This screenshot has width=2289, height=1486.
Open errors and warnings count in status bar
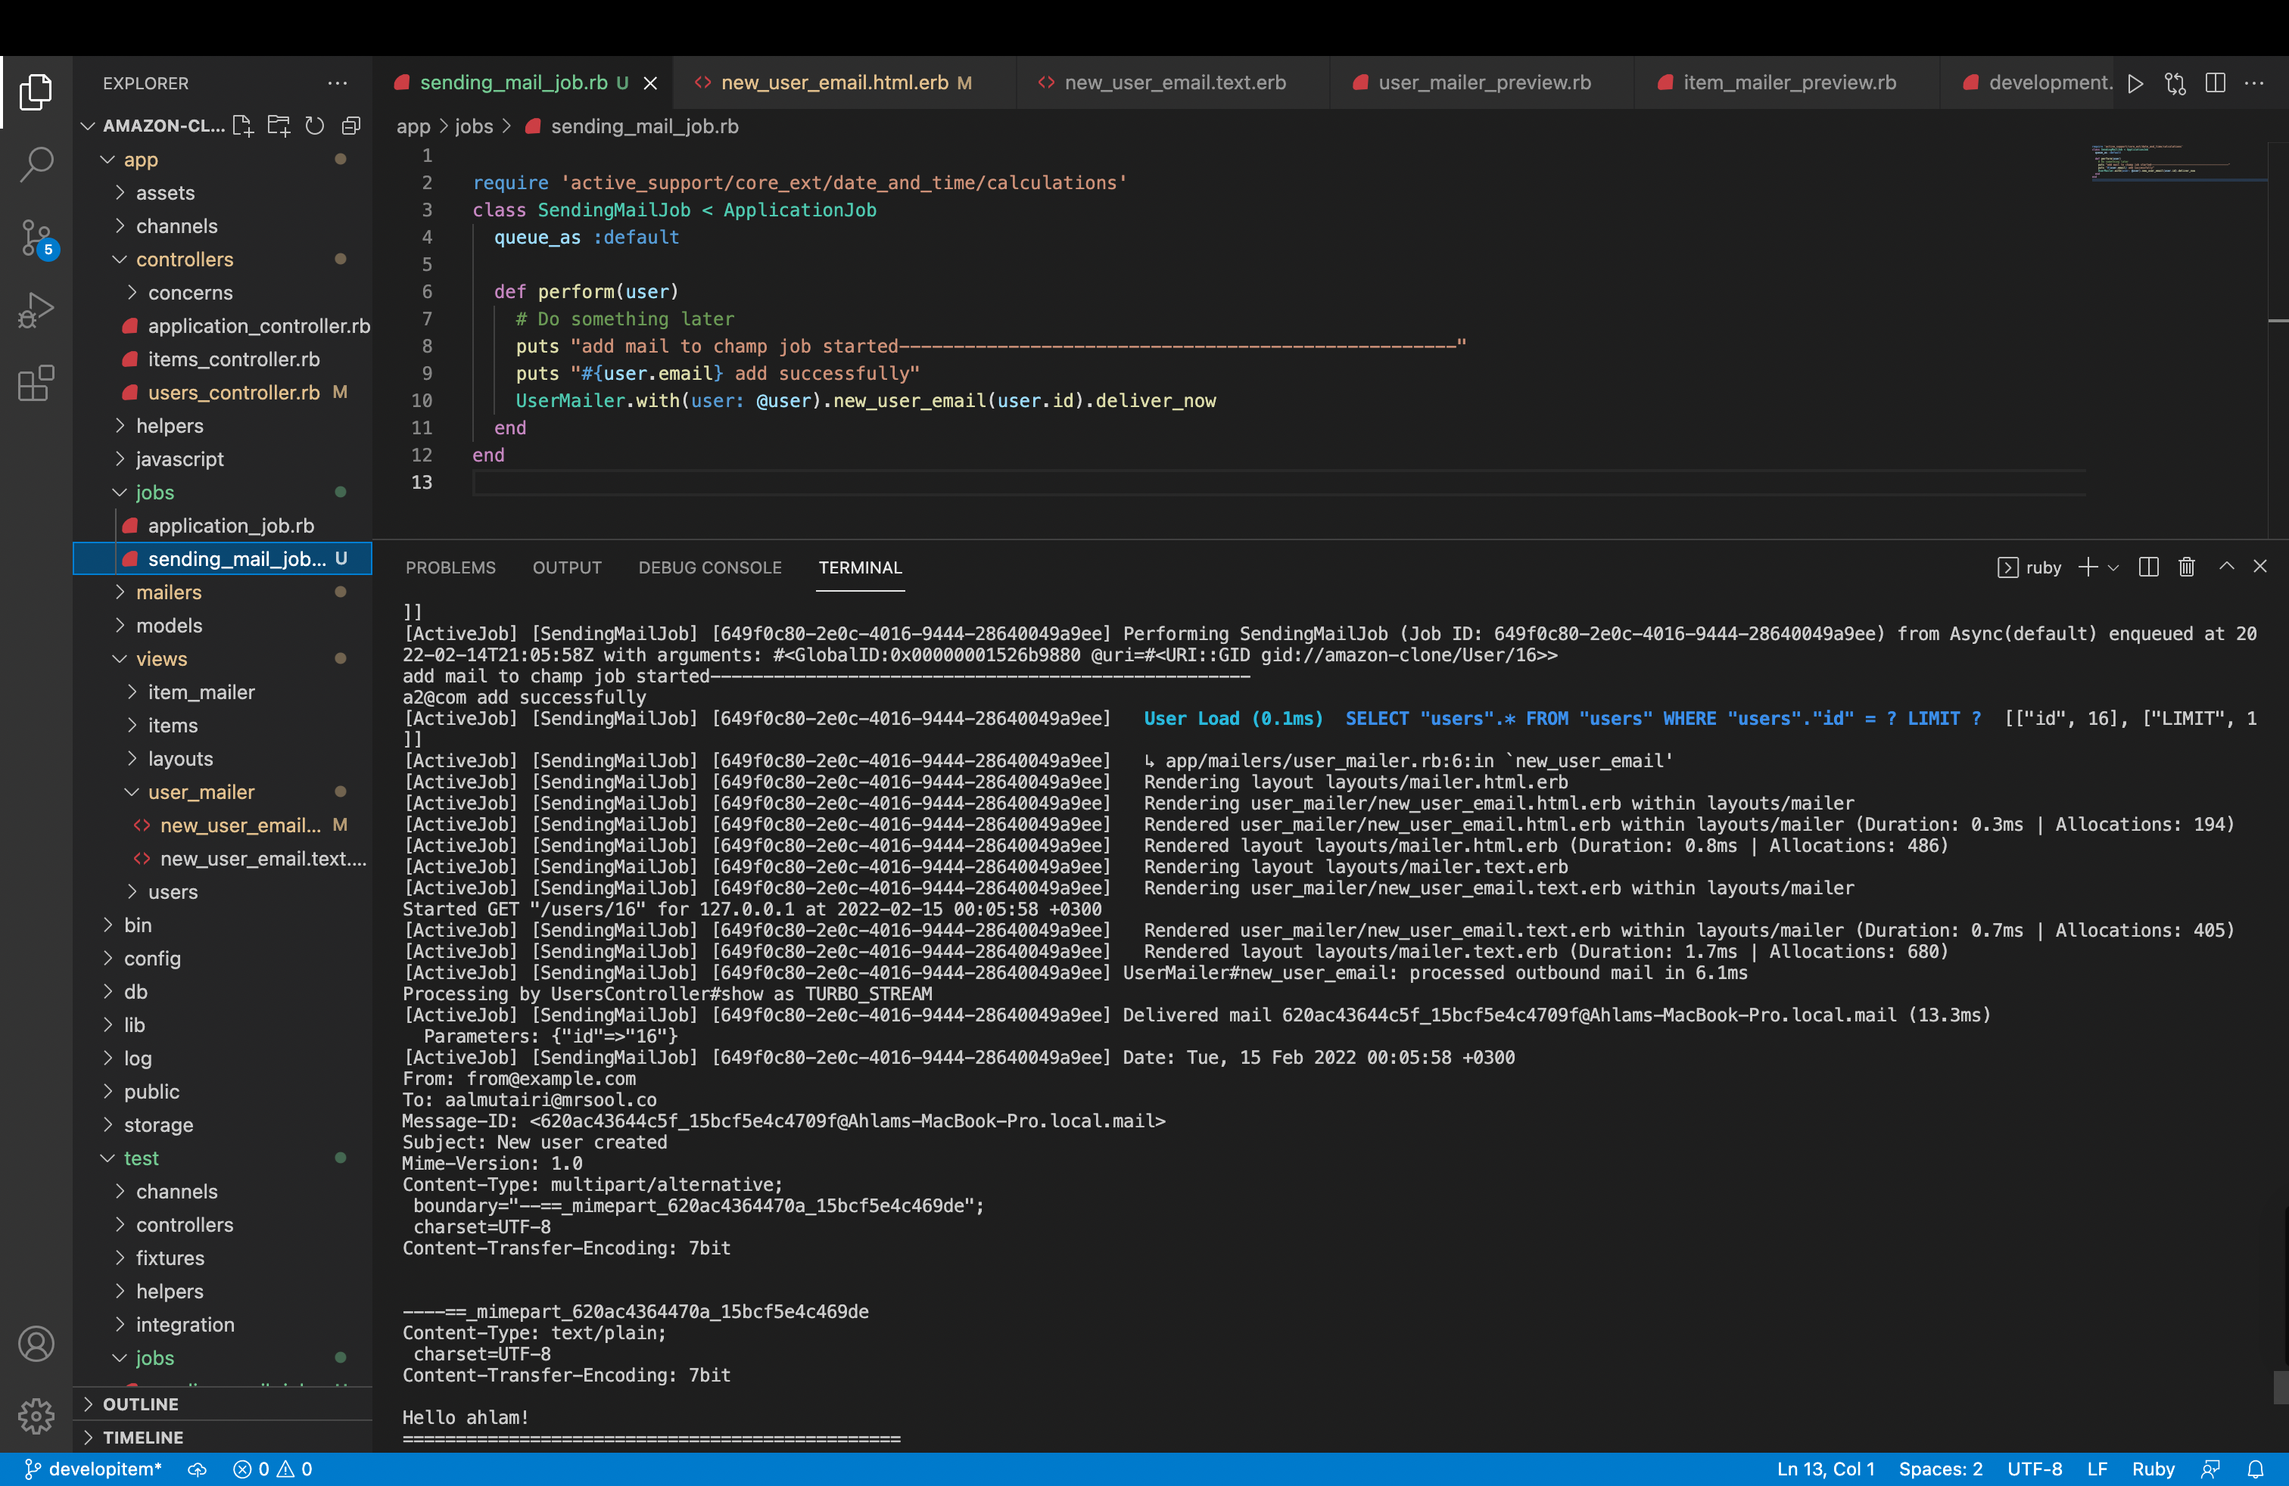(272, 1469)
